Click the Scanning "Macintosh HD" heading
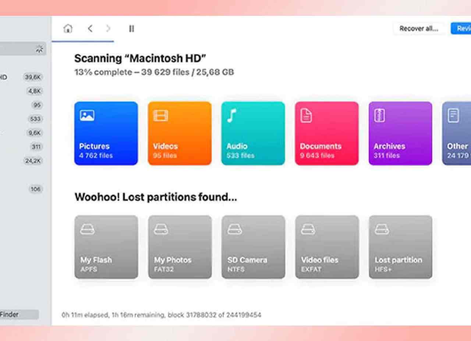Viewport: 471px width, 341px height. 140,58
